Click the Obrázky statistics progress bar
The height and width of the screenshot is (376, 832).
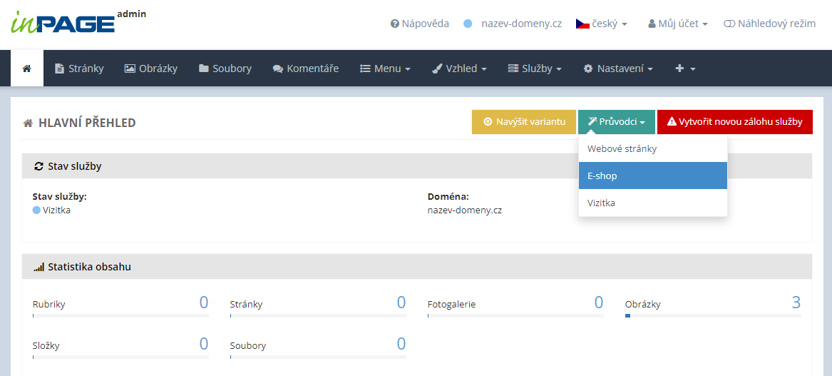click(712, 315)
